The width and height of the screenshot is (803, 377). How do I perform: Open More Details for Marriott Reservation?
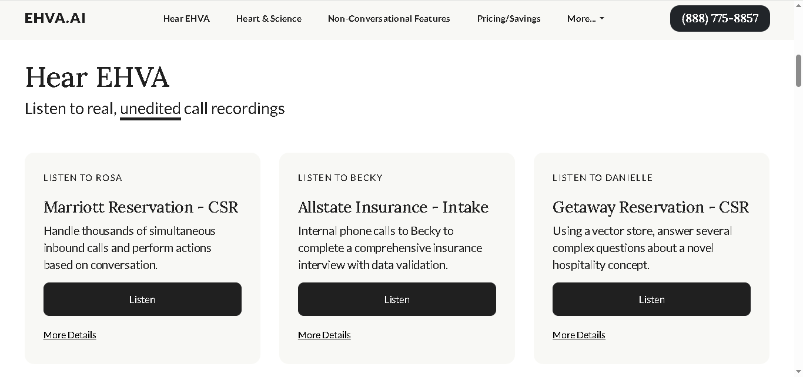click(x=70, y=335)
